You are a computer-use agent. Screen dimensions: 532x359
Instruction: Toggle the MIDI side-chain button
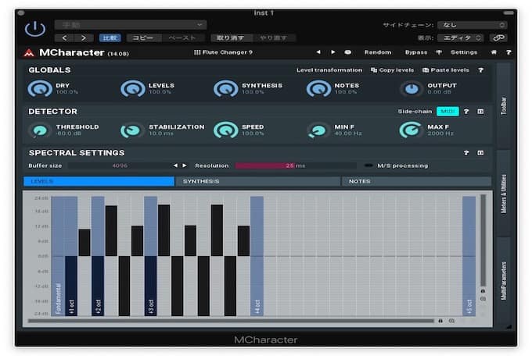(x=448, y=112)
